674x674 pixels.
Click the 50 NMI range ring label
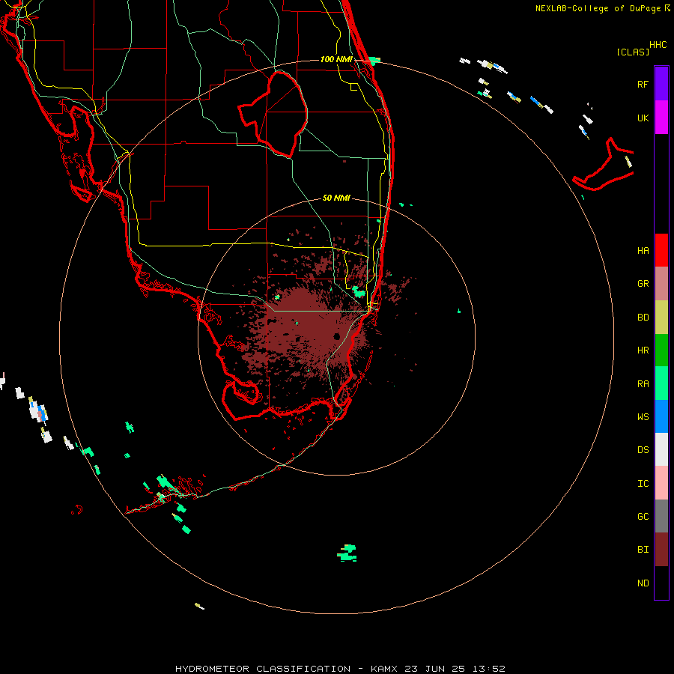coord(336,198)
